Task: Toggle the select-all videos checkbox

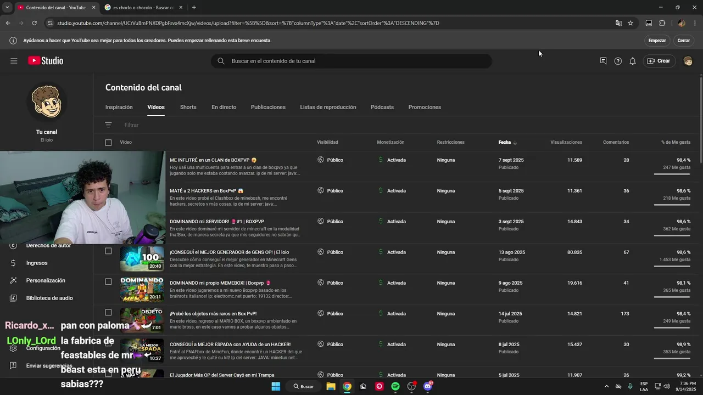Action: pyautogui.click(x=108, y=143)
